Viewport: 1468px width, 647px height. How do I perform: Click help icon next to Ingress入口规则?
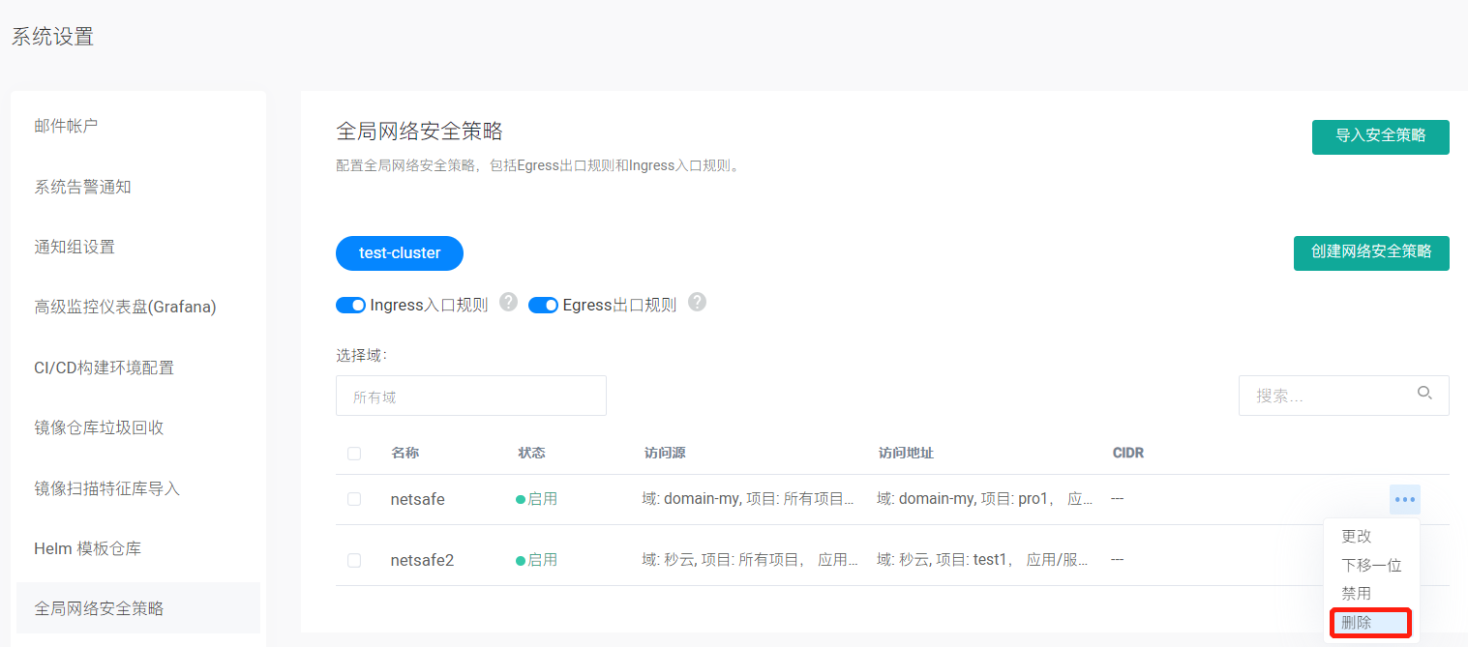508,303
